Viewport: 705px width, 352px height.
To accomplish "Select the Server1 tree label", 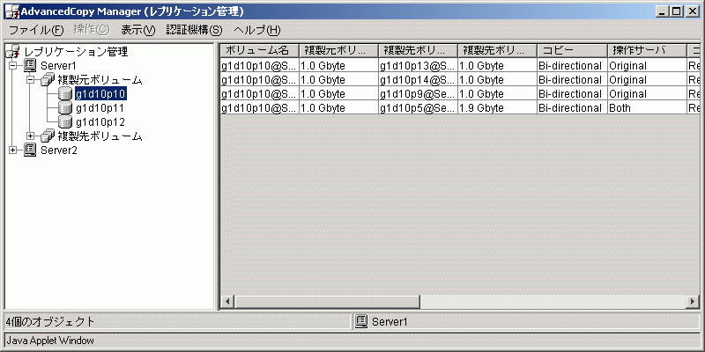I will (58, 66).
